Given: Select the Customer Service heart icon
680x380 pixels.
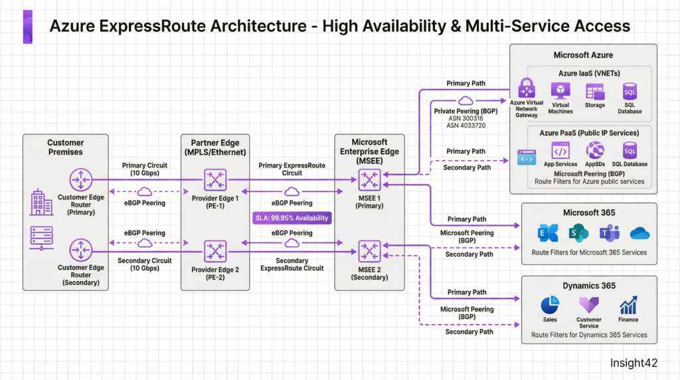Looking at the screenshot, I should (588, 306).
